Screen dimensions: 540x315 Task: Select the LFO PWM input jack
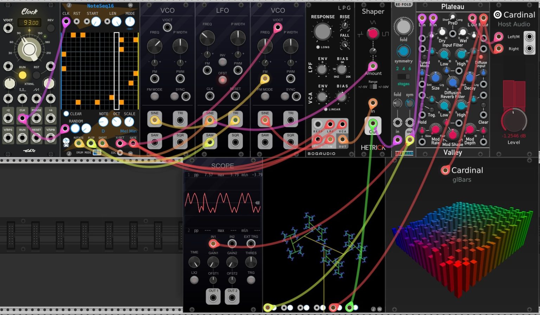[238, 70]
